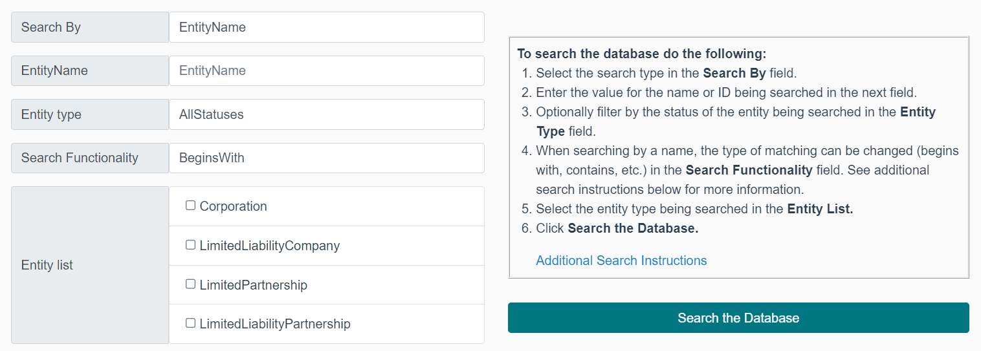
Task: Open the Additional Search Instructions link
Action: pos(621,261)
